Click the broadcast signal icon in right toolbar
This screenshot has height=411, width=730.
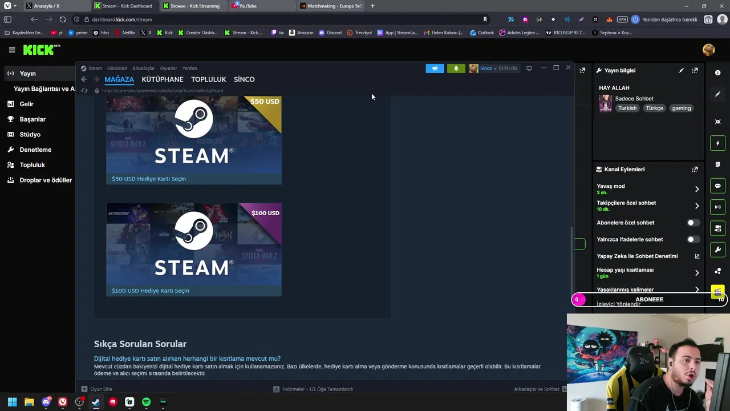click(717, 207)
